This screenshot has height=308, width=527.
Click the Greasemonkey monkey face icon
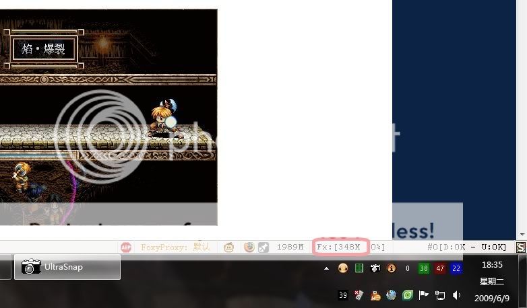pyautogui.click(x=229, y=247)
